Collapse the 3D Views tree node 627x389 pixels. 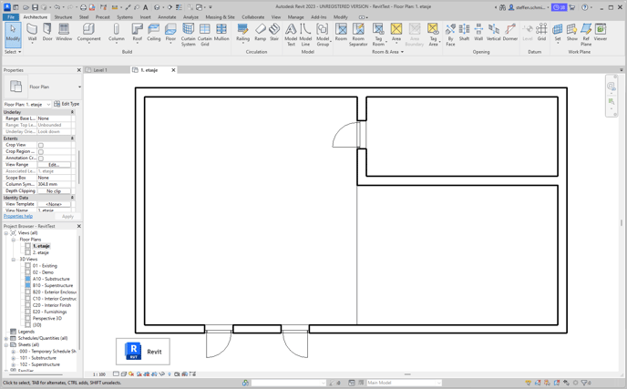click(13, 259)
